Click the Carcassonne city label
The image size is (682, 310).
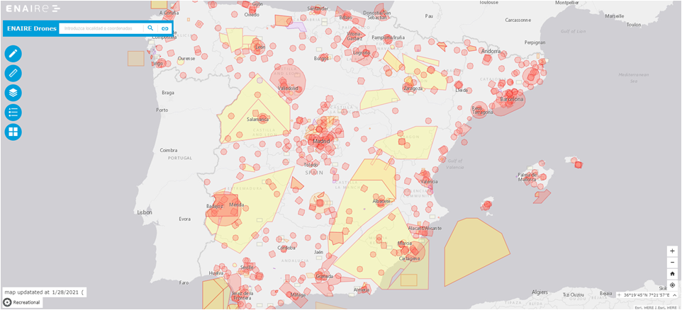(518, 20)
